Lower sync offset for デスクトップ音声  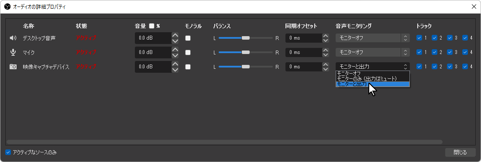(x=326, y=40)
